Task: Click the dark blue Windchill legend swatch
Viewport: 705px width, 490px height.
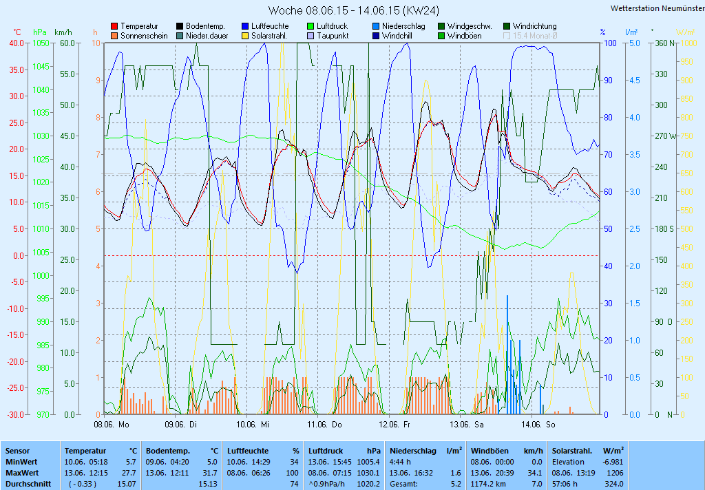Action: point(376,36)
